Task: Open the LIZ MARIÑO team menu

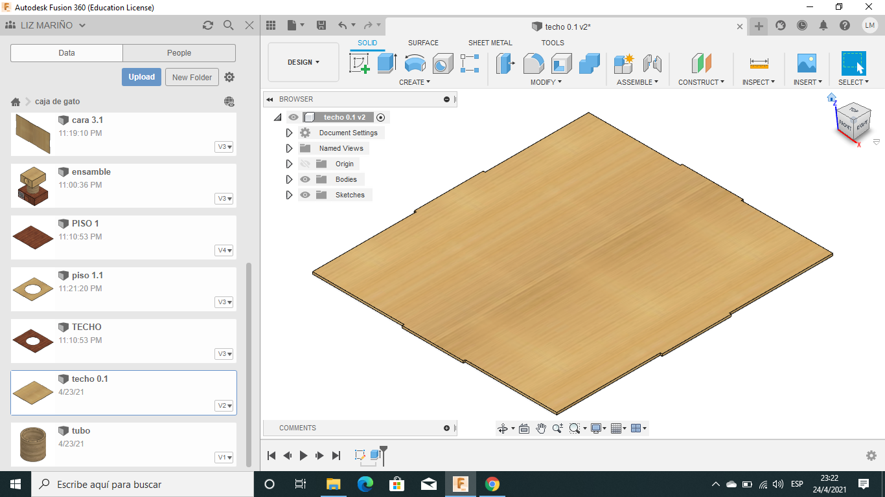Action: coord(45,25)
